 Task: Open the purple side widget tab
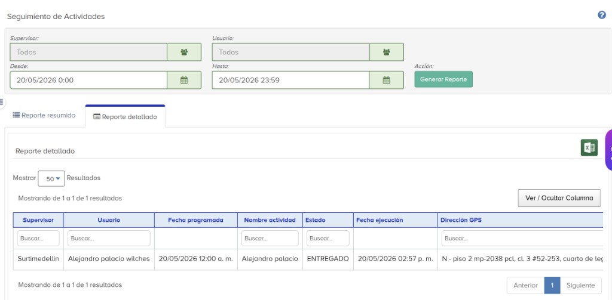click(608, 150)
